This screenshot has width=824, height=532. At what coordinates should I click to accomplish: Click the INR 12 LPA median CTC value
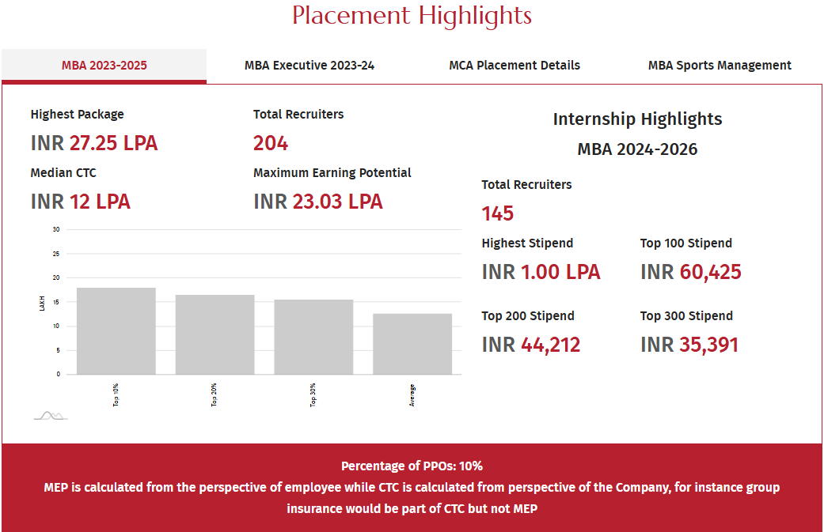(x=81, y=202)
